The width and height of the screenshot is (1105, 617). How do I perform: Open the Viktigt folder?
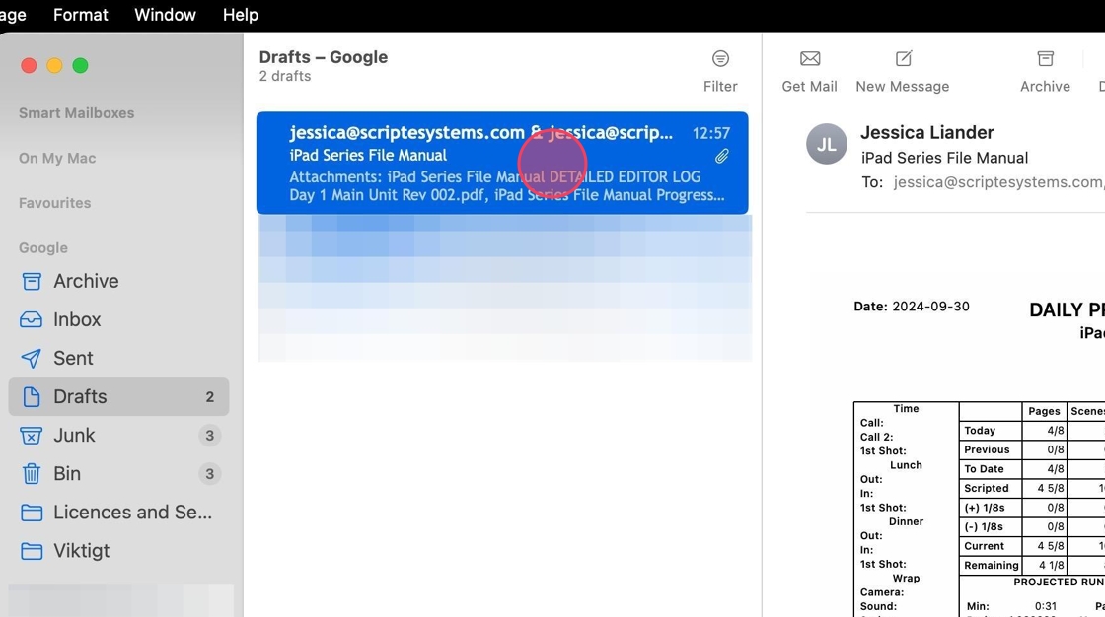point(118,551)
